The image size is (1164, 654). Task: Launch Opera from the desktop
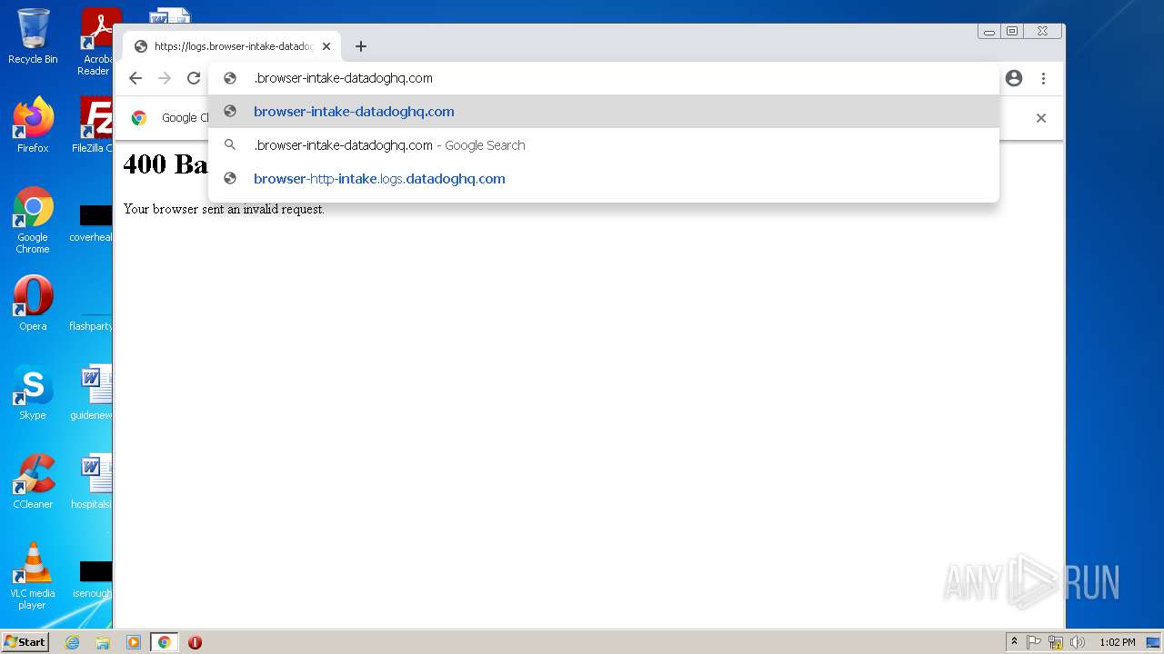[33, 303]
